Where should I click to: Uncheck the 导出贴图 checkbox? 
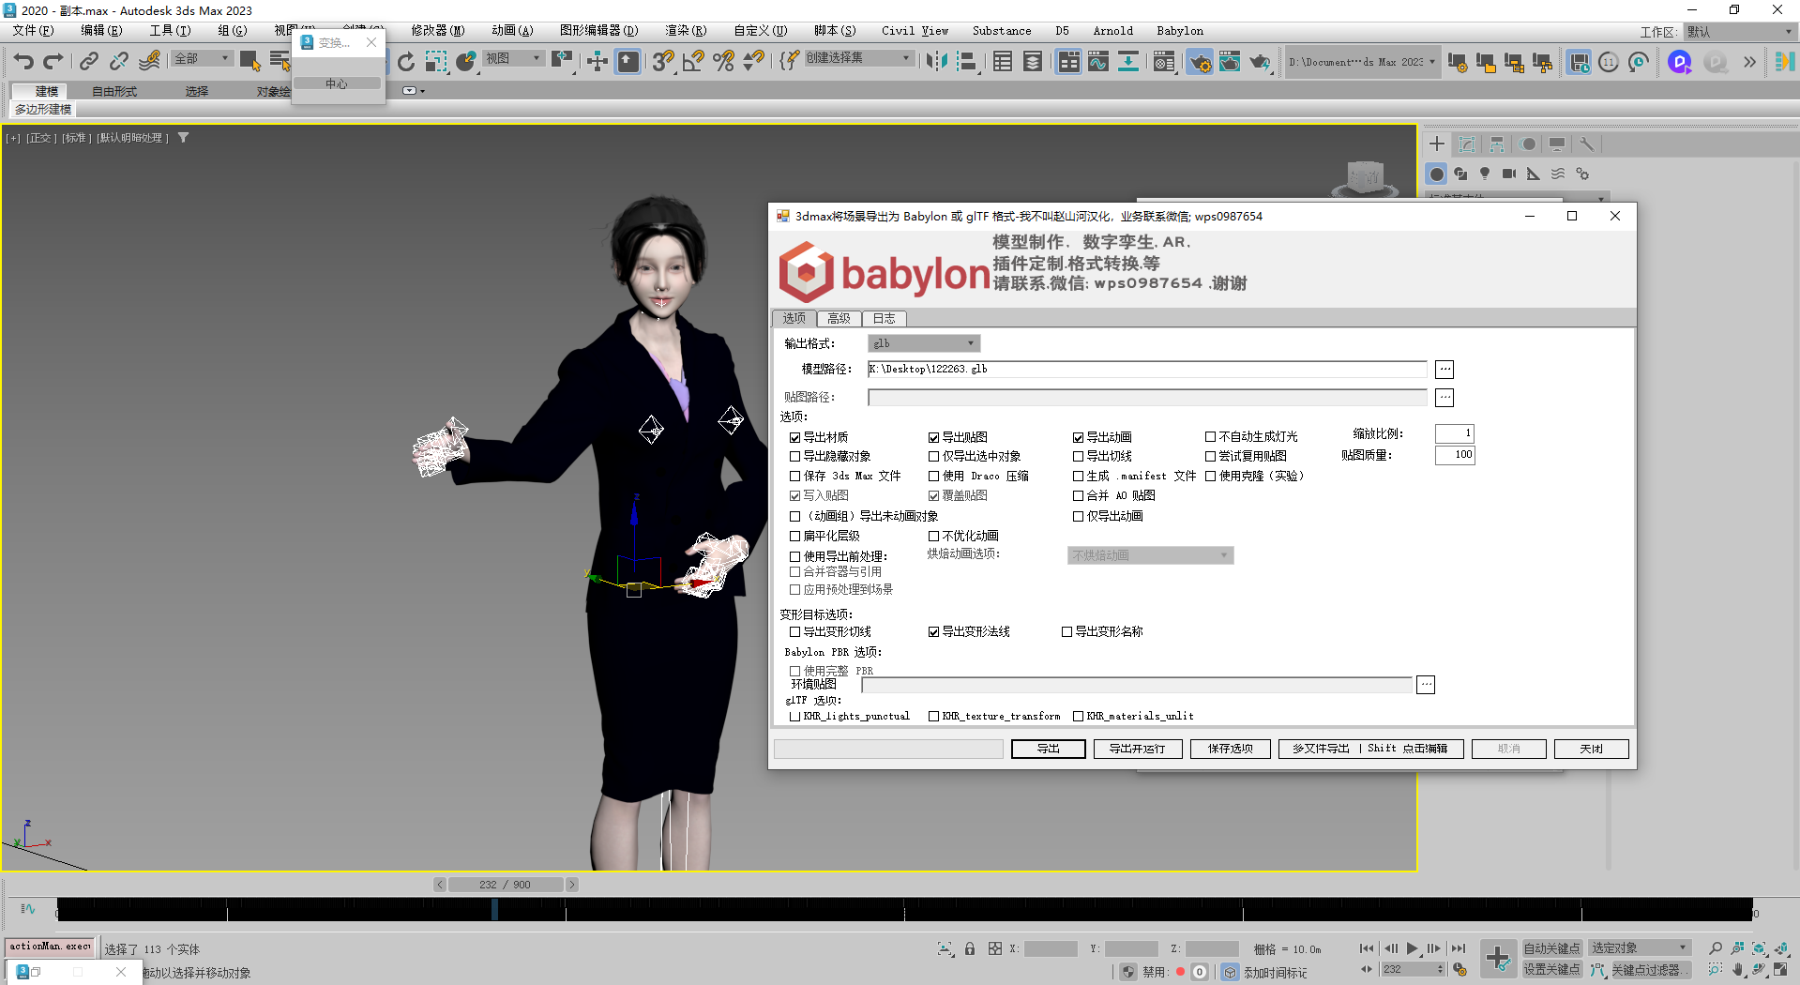(933, 437)
